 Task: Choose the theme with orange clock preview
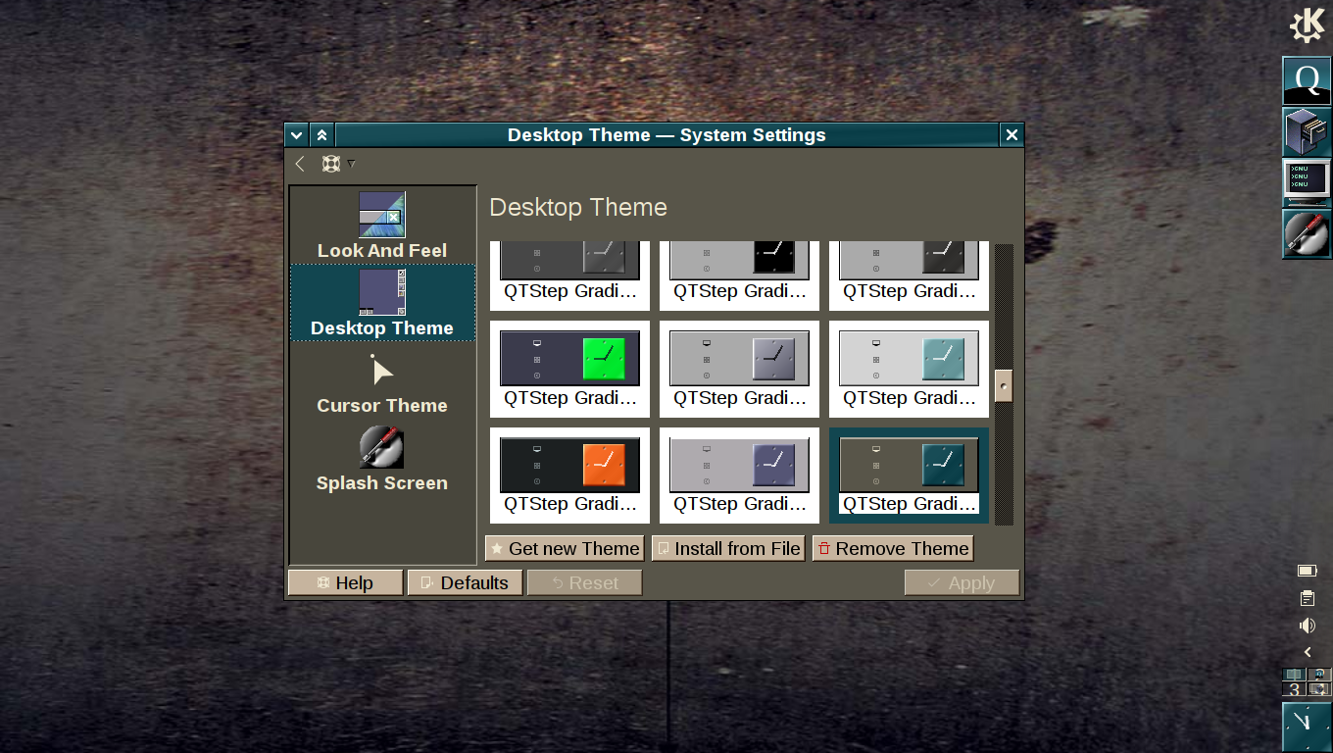[570, 476]
